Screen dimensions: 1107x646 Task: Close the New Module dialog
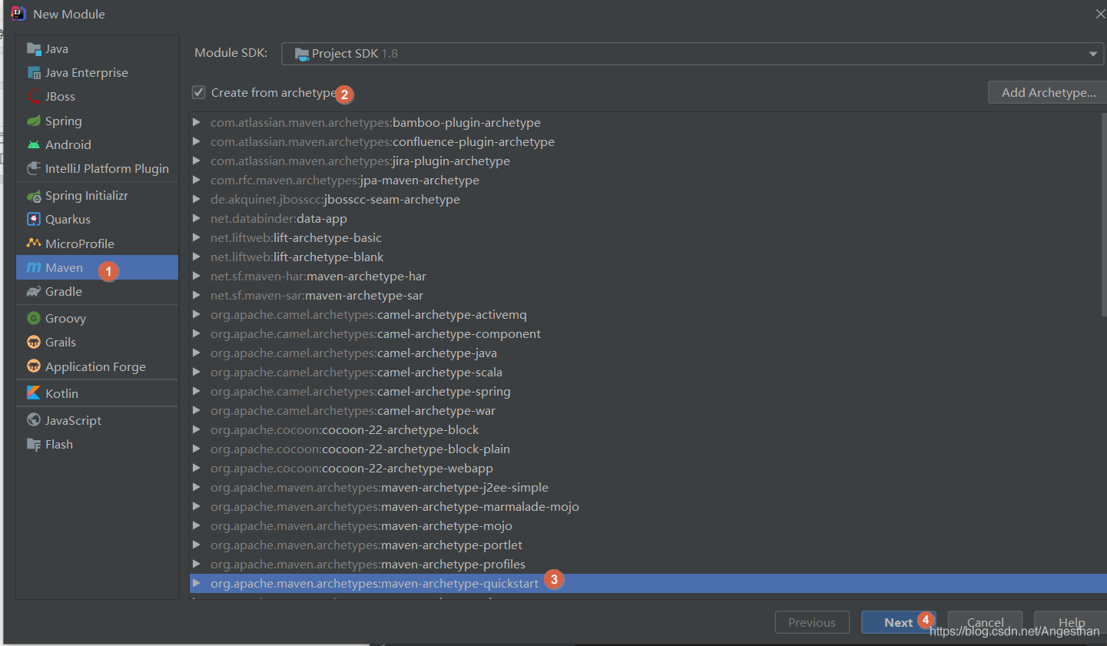click(x=1100, y=14)
